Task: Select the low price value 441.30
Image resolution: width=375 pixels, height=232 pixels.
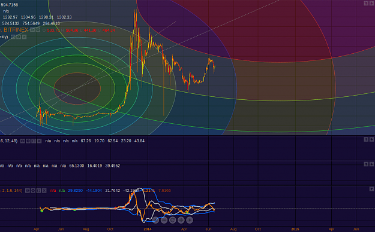Action: click(90, 30)
